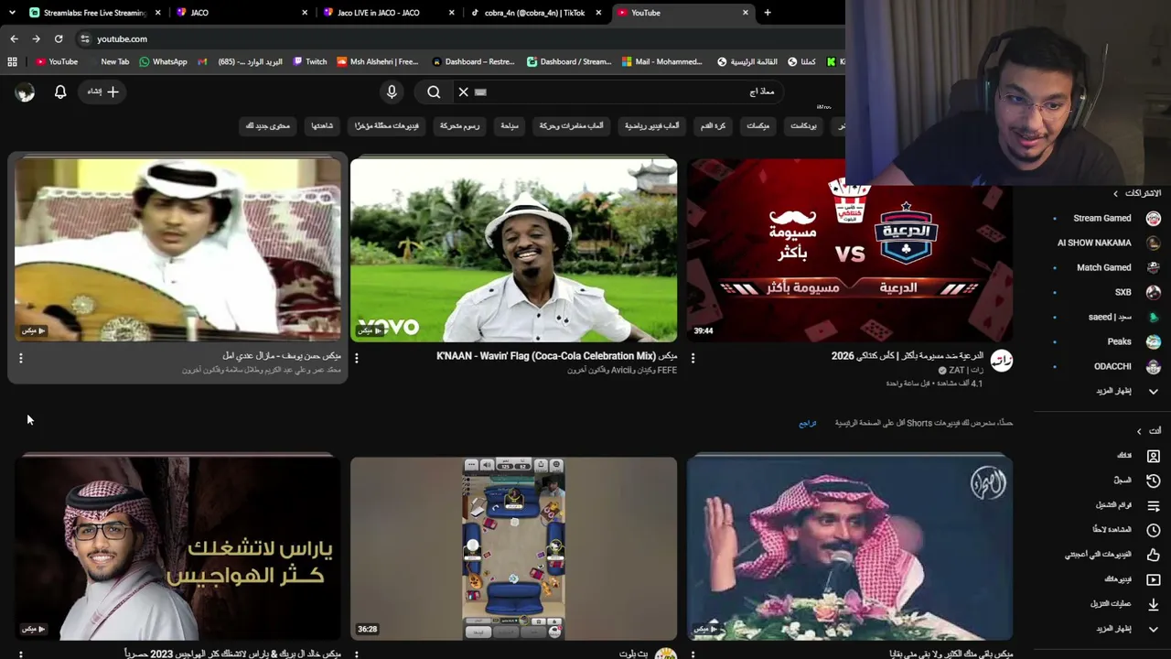
Task: Select the recently uploaded videos chip
Action: click(387, 125)
